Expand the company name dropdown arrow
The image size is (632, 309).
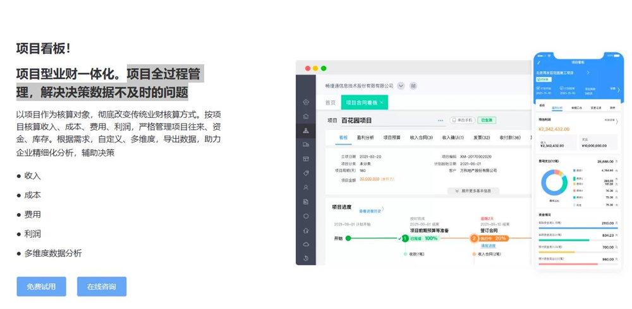401,86
